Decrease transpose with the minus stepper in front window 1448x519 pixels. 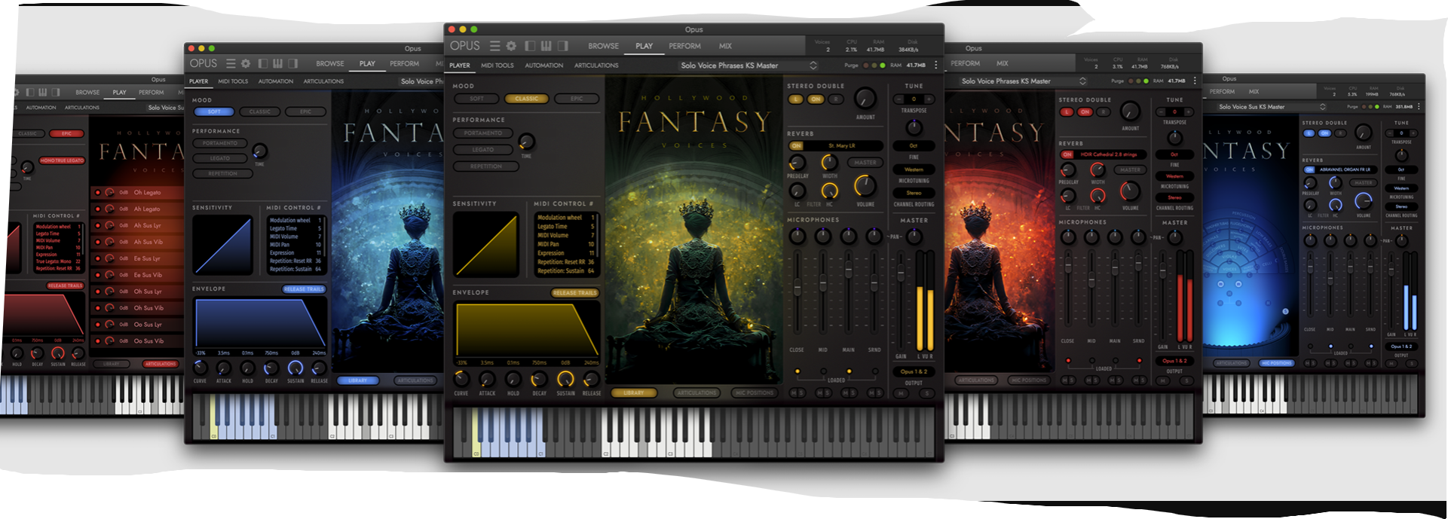coord(898,99)
